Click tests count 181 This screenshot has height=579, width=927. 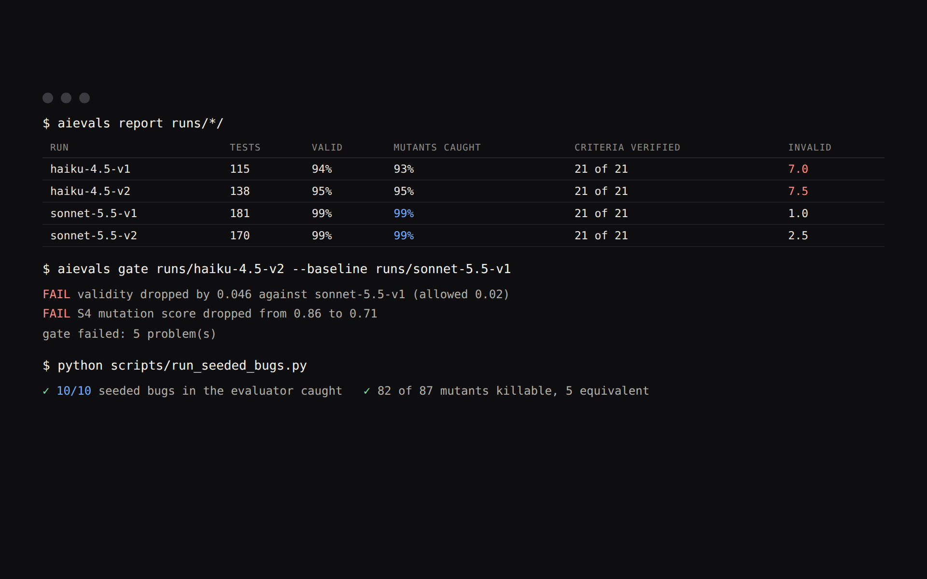[x=240, y=213]
